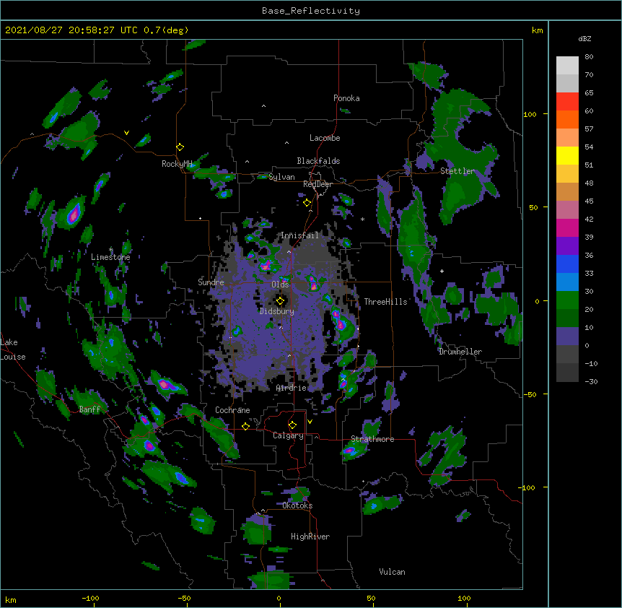The height and width of the screenshot is (608, 622).
Task: Click the radar site diamond between Olds and Didsbury
Action: (x=280, y=301)
